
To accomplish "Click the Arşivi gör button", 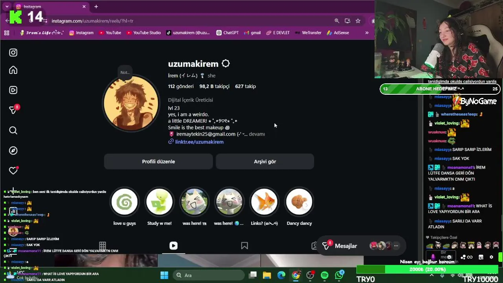I will point(265,162).
